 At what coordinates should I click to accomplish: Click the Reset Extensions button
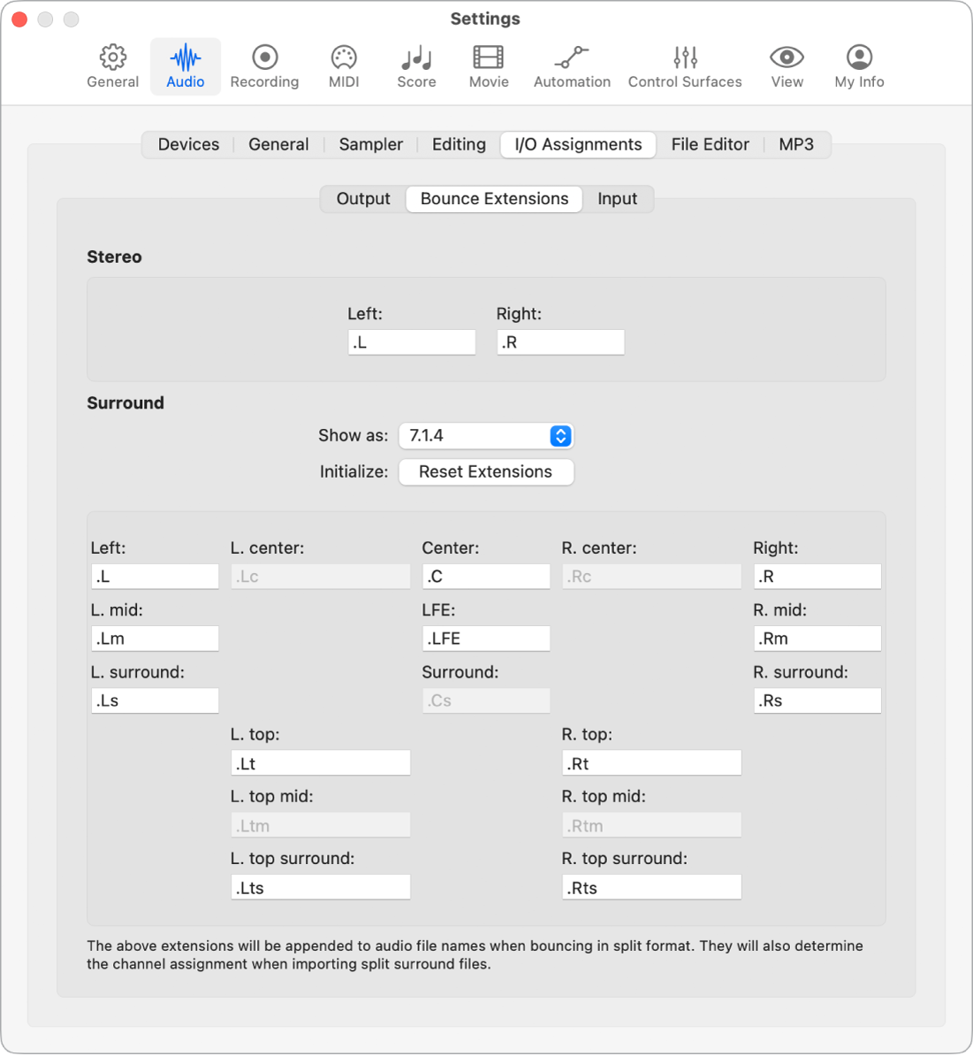[x=485, y=471]
